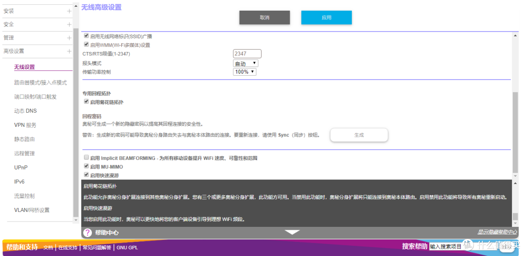This screenshot has height=256, width=525.
Task: Open the GNU GPL link
Action: click(127, 248)
